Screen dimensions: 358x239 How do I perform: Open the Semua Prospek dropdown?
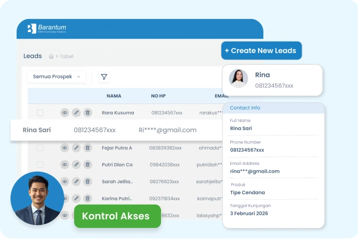pos(56,77)
